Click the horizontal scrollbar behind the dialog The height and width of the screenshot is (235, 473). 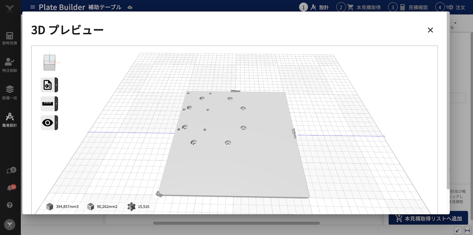pos(237,223)
